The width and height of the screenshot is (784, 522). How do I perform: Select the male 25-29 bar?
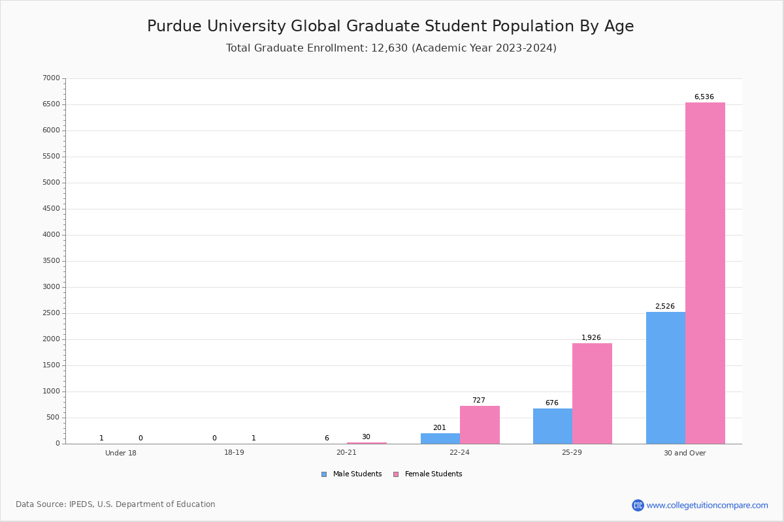pyautogui.click(x=553, y=426)
